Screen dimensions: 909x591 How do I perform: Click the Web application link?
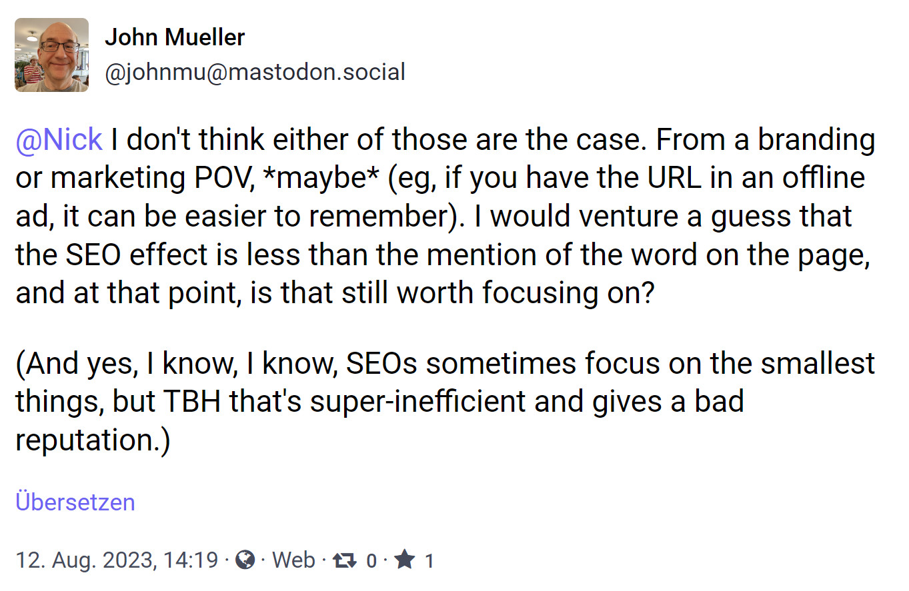[x=293, y=560]
